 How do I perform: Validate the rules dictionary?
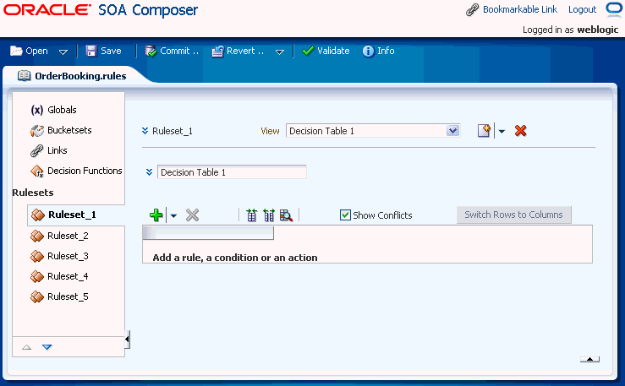[x=326, y=51]
